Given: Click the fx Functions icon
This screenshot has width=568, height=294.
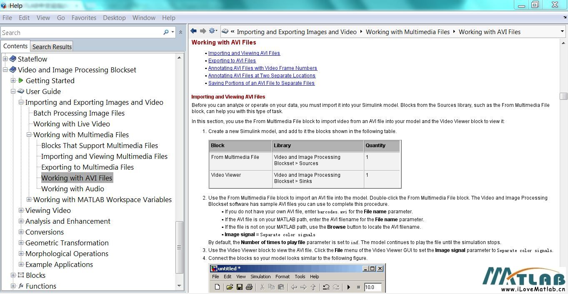Looking at the screenshot, I should pos(21,286).
